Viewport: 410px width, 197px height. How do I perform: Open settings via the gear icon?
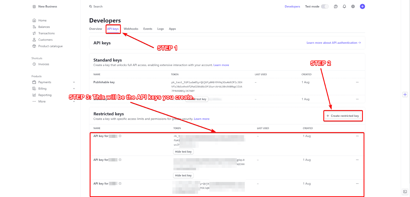[353, 7]
